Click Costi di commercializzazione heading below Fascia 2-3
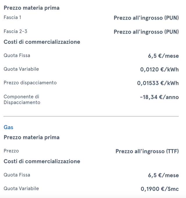186x198 pixels. click(42, 42)
